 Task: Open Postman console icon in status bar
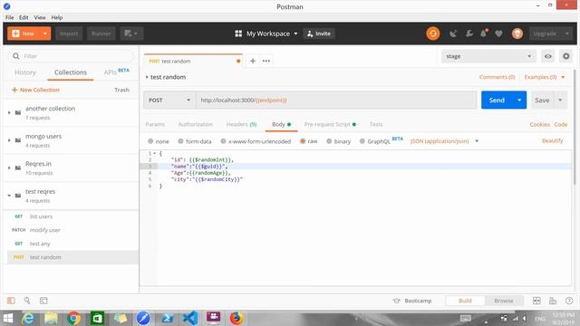coord(43,301)
